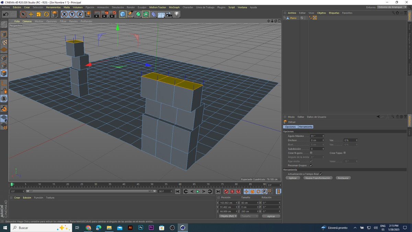Toggle the X axis lock
This screenshot has width=412, height=232.
[x=64, y=14]
